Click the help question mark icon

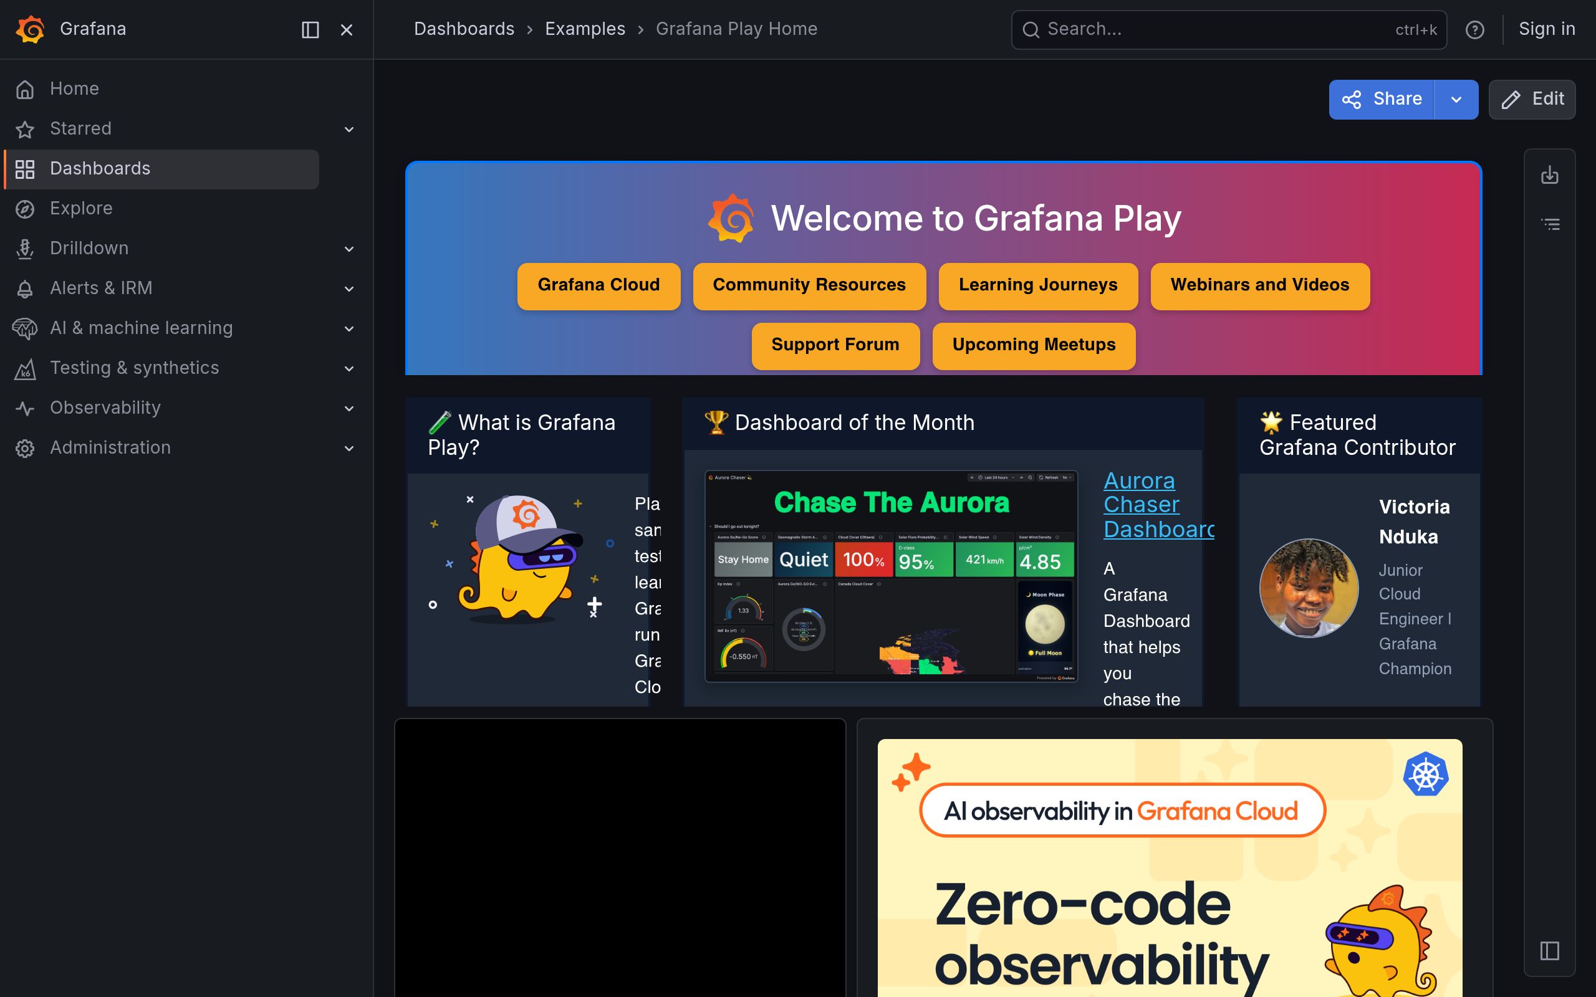[x=1475, y=30]
